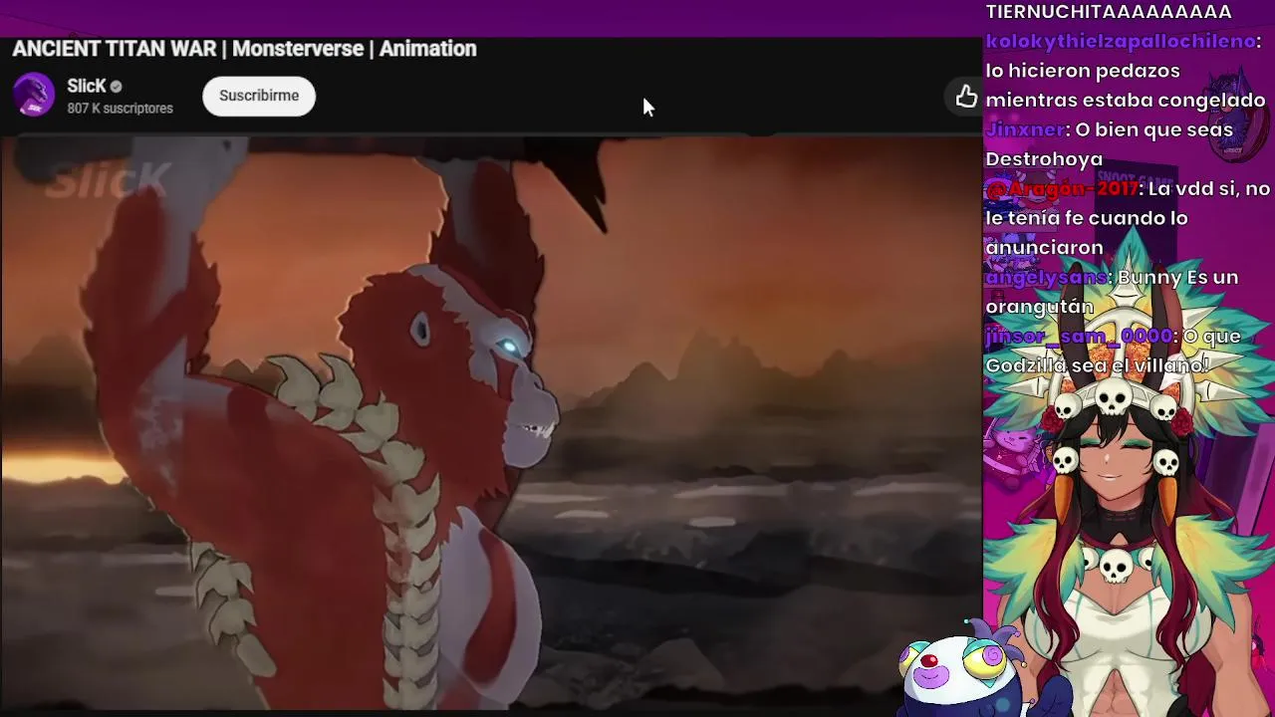Click the thumbs-up like icon
The height and width of the screenshot is (717, 1275).
point(966,96)
